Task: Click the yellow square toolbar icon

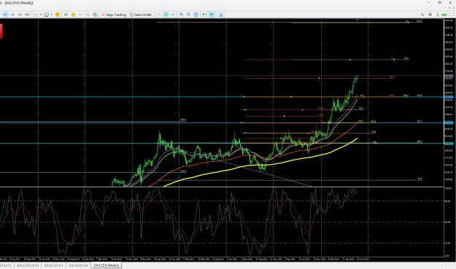Action: [58, 15]
